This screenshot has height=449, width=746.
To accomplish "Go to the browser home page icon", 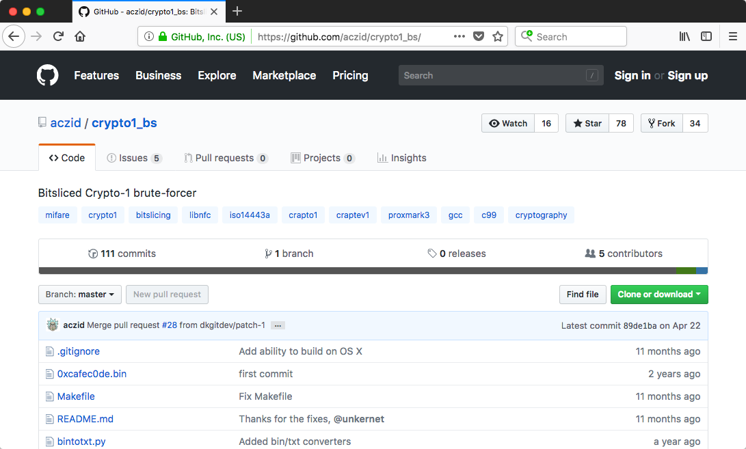I will point(80,37).
